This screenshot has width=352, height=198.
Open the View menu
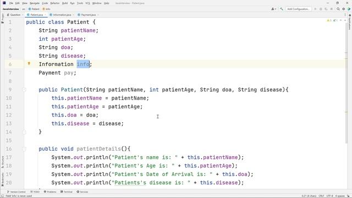coord(24,3)
